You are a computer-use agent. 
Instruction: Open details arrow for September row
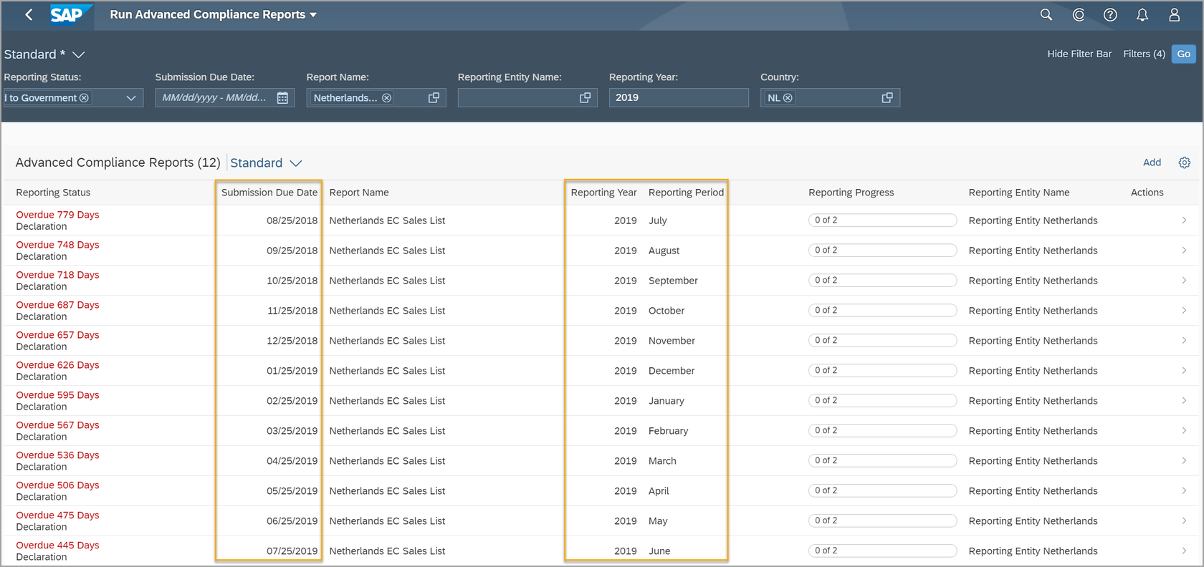(1184, 281)
